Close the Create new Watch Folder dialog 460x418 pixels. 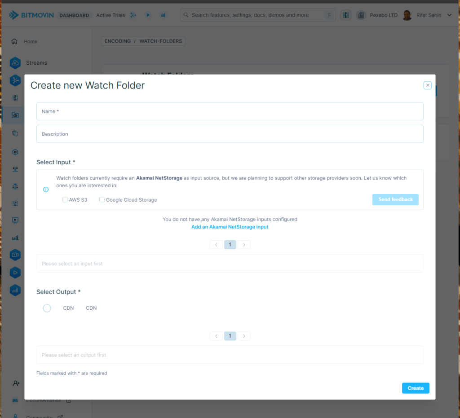click(x=428, y=85)
